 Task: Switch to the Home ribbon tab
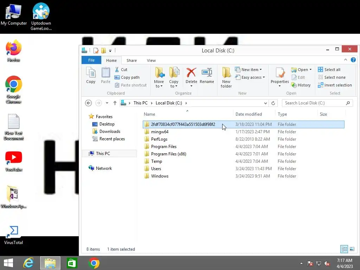point(111,60)
